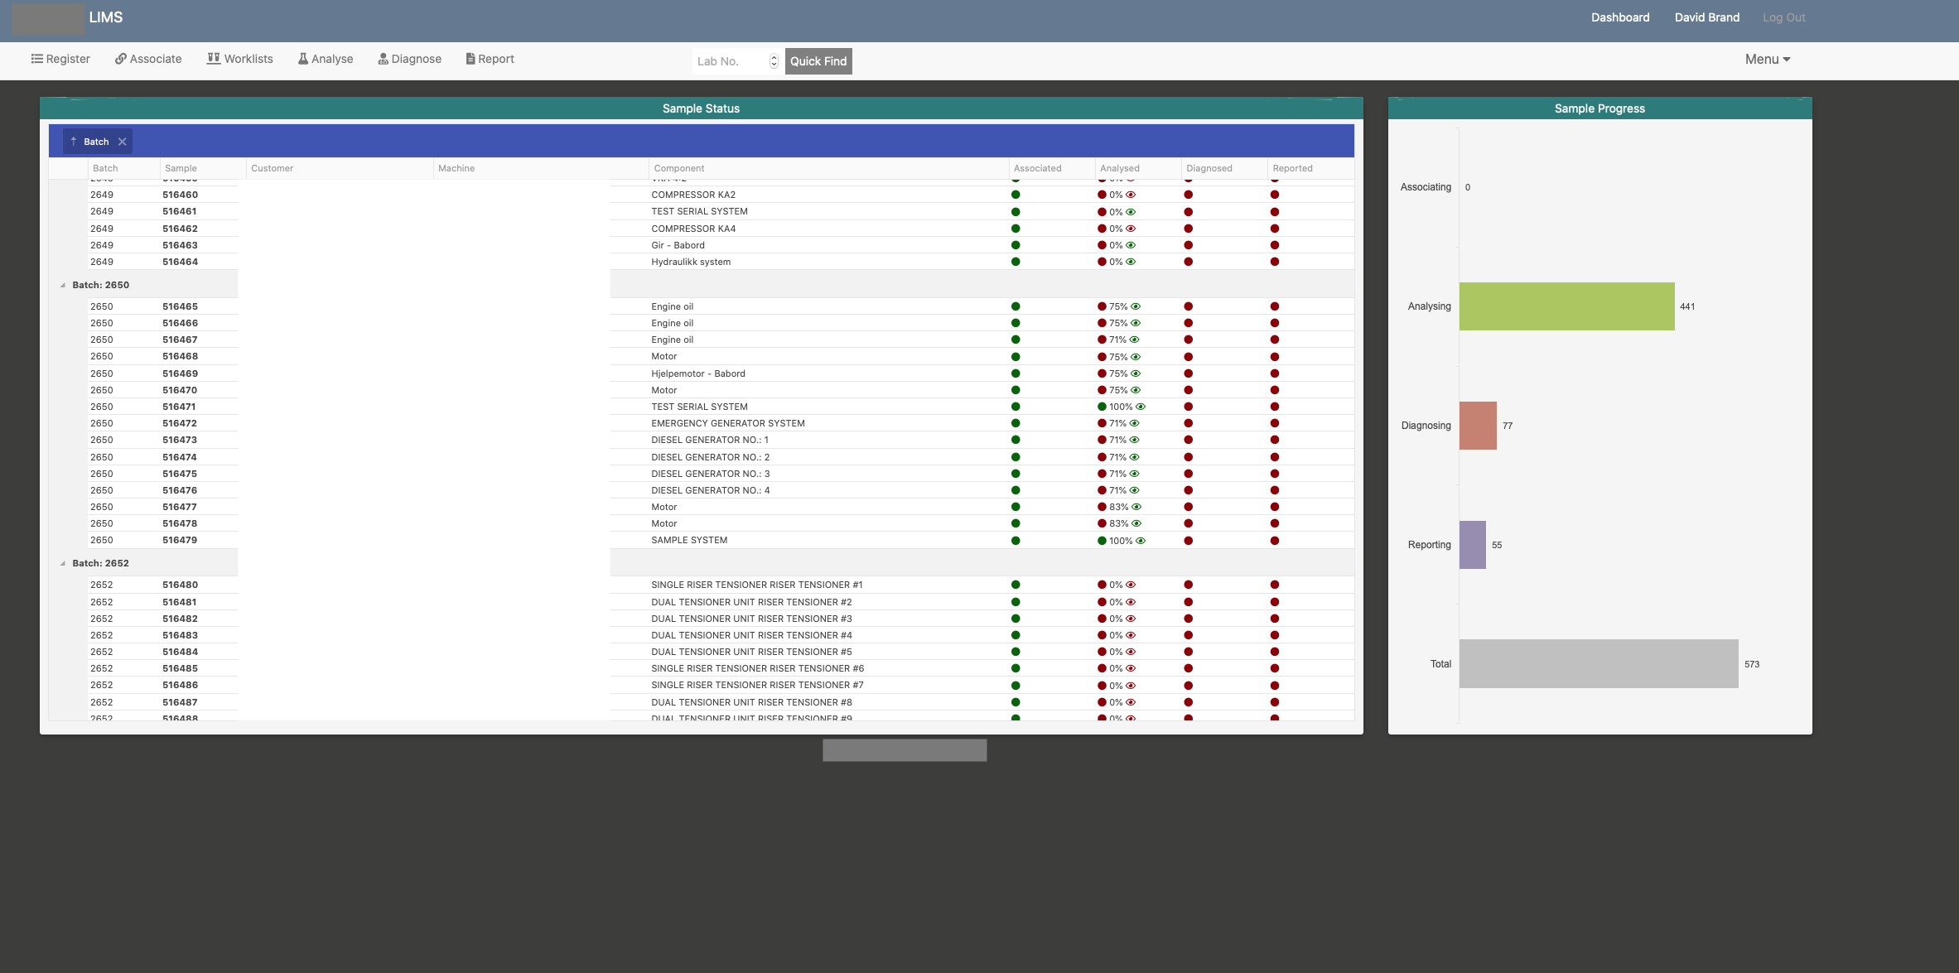Viewport: 1959px width, 973px height.
Task: Open the Menu dropdown
Action: point(1767,59)
